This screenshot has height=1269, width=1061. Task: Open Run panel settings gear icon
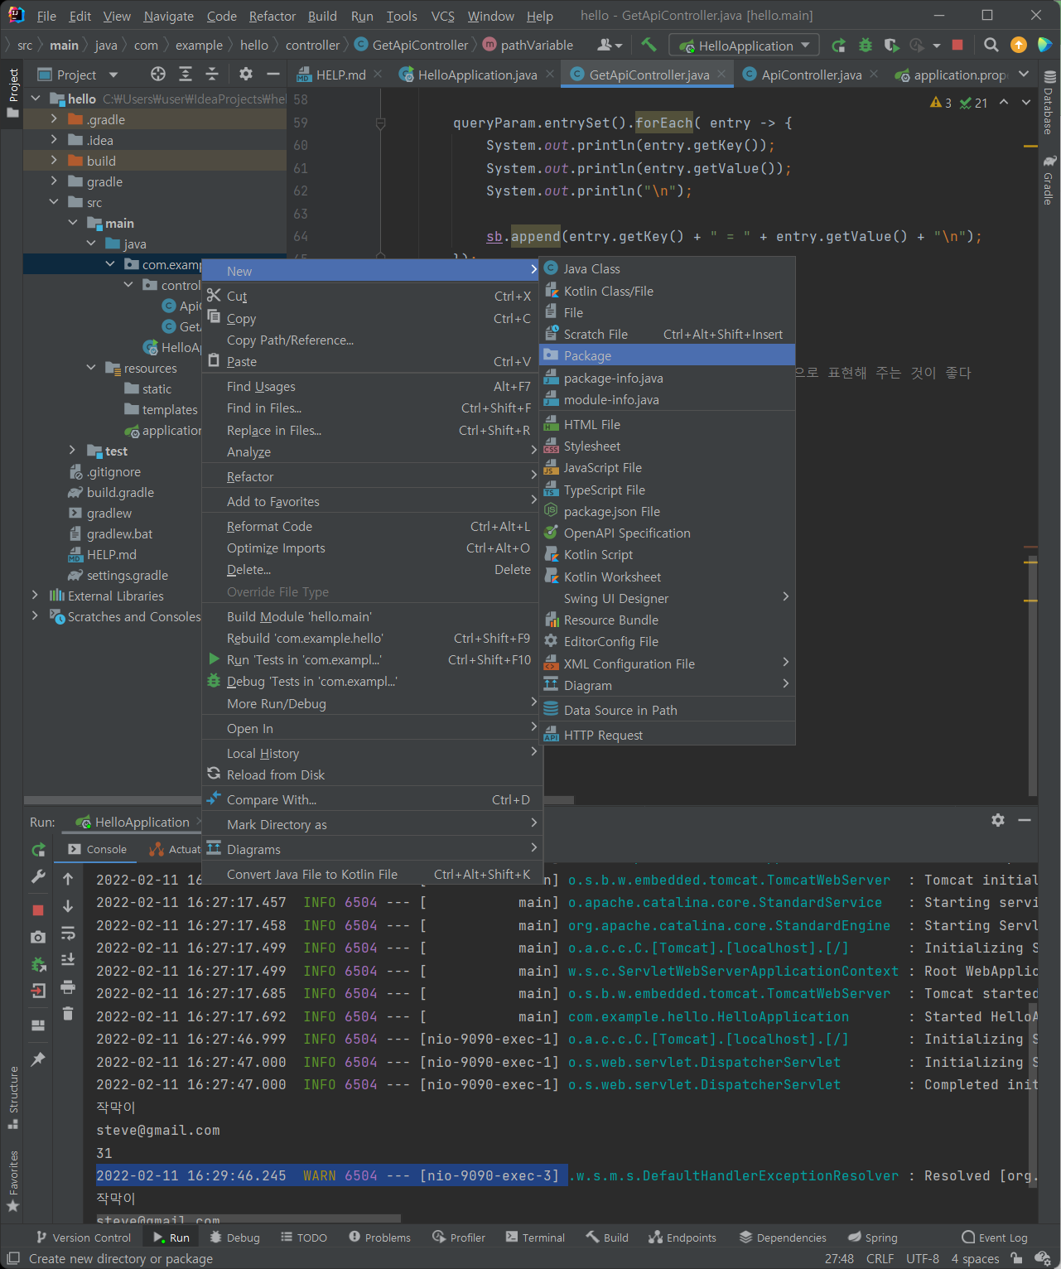[x=998, y=820]
